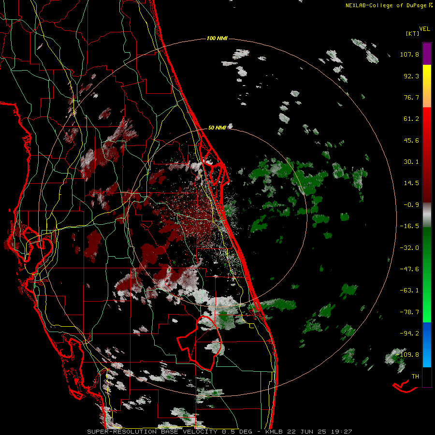Click the 50 NMI range ring label

click(217, 128)
